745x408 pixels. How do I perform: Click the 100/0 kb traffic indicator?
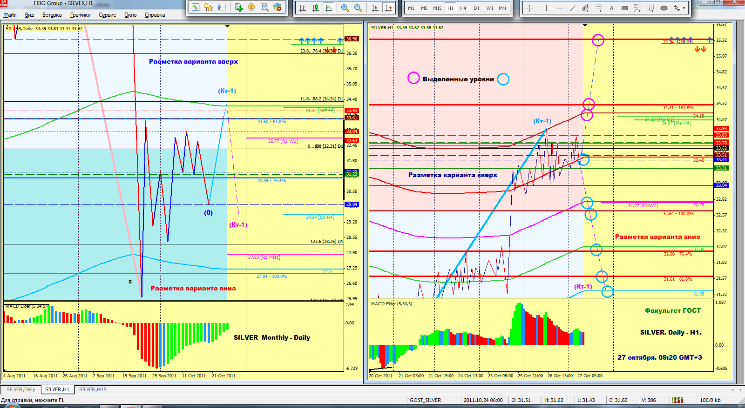tap(710, 400)
